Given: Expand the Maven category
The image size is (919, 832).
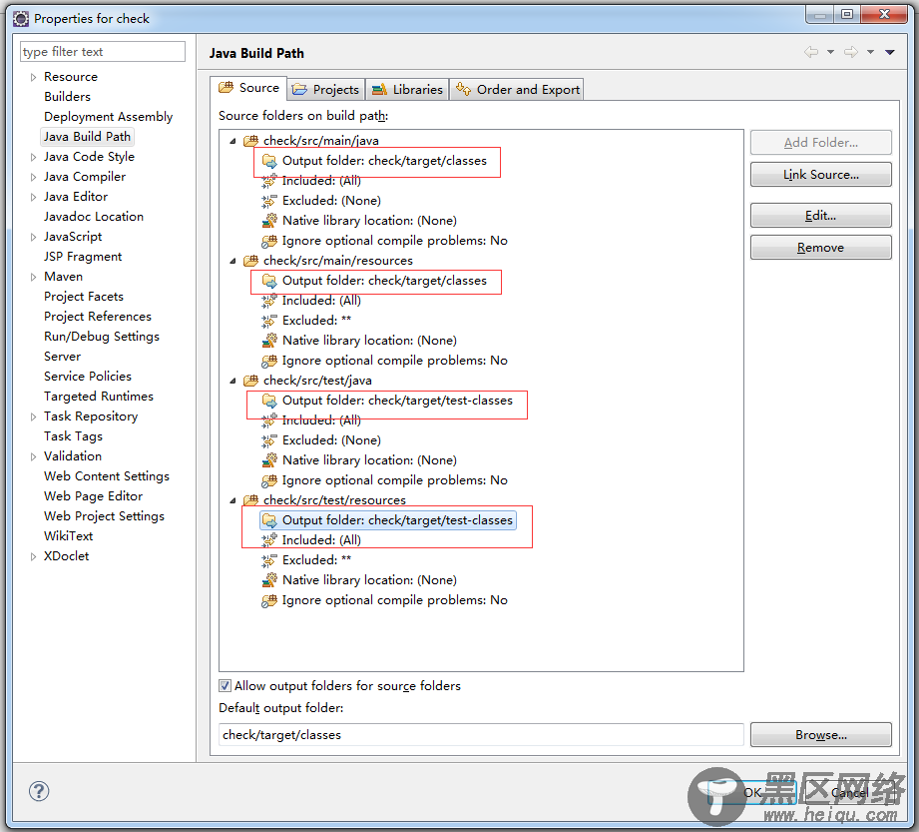Looking at the screenshot, I should 33,277.
